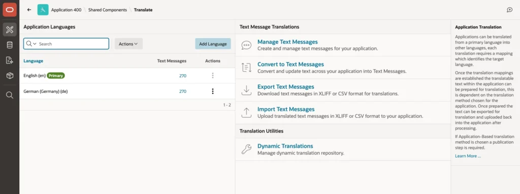This screenshot has height=194, width=520.
Task: Open the SQL Workshop database icon
Action: pyautogui.click(x=10, y=45)
